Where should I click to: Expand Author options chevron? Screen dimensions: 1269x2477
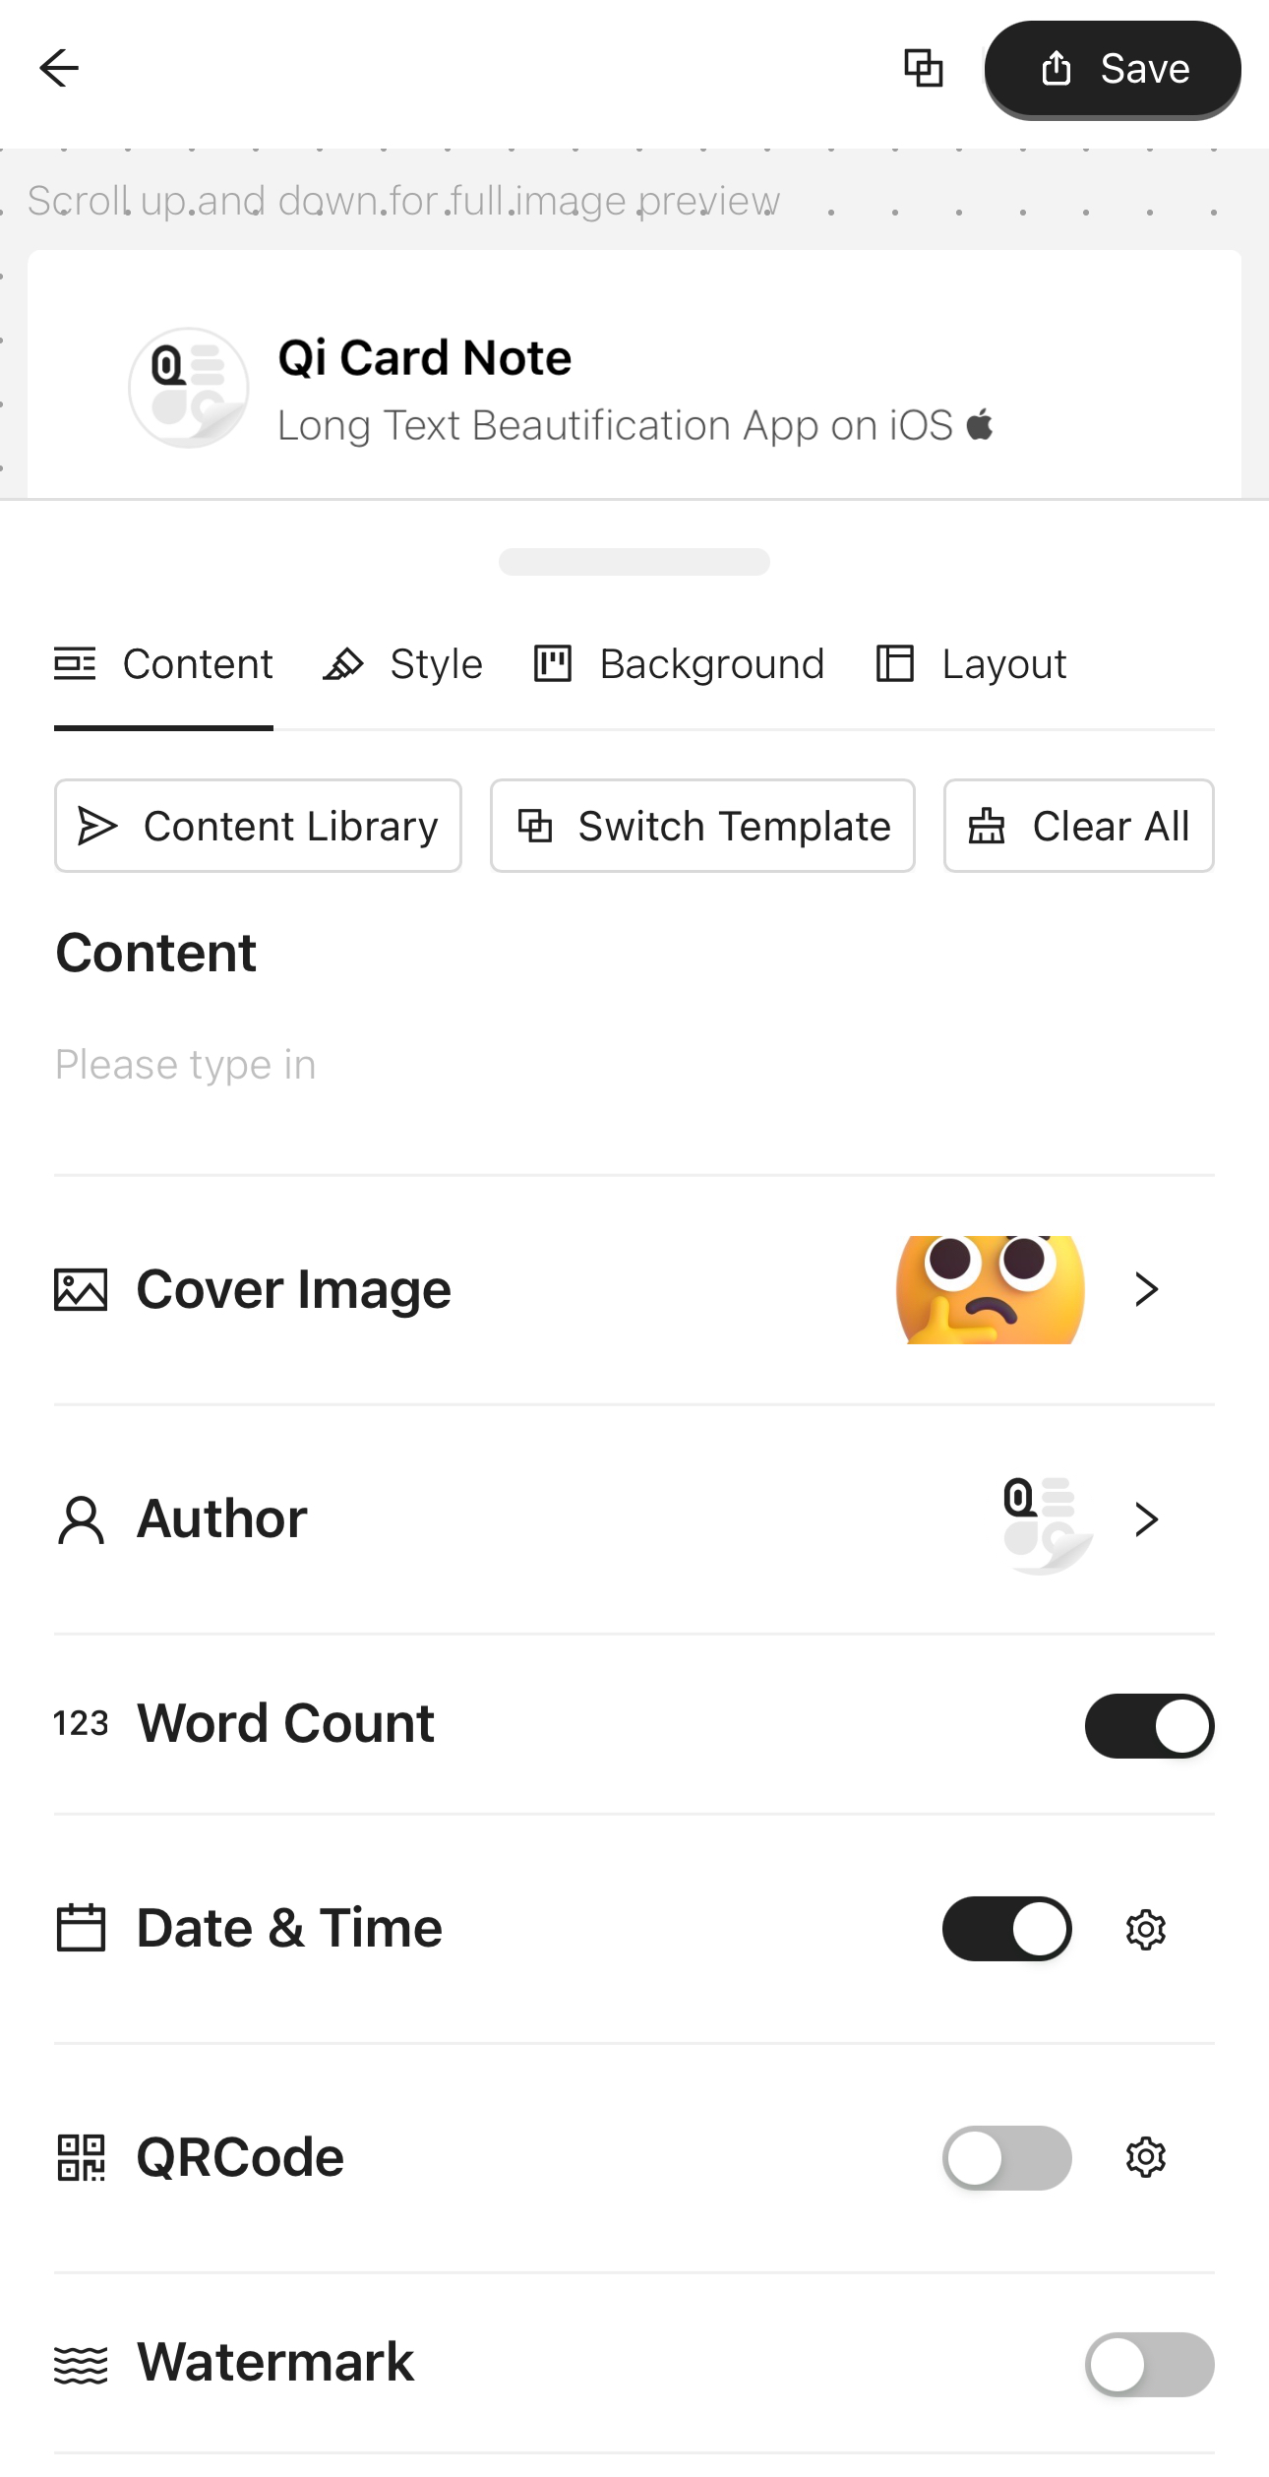(x=1146, y=1519)
